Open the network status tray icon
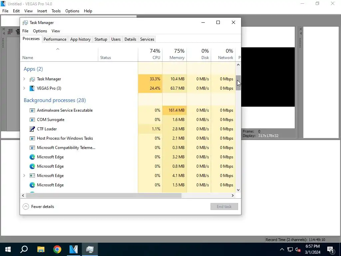 (290, 249)
